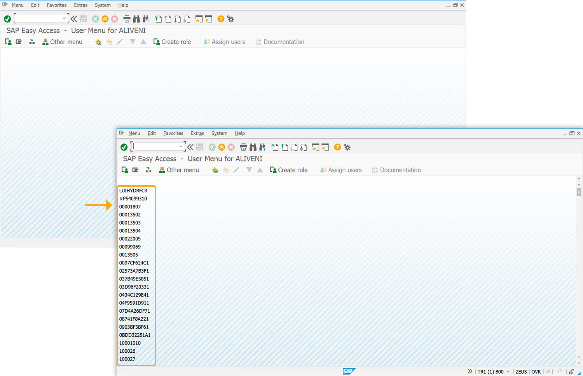Click Last Page icon in front window
583x376 pixels.
pos(304,147)
